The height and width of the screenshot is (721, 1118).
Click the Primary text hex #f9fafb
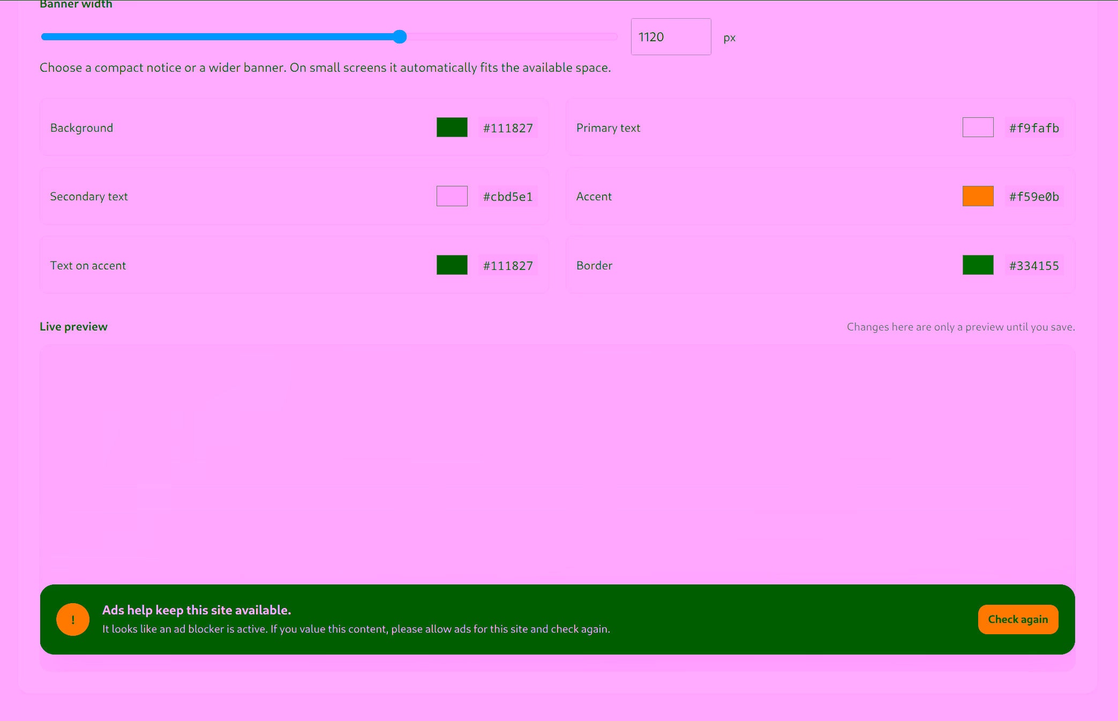click(x=1034, y=128)
